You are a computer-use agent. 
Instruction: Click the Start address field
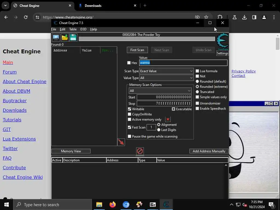(x=164, y=97)
